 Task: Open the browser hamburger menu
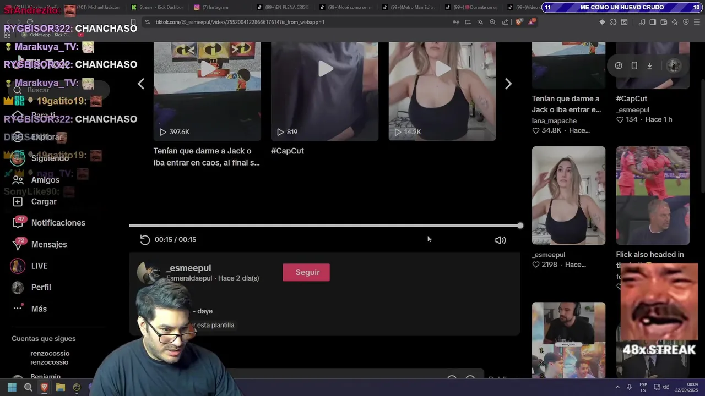tap(697, 22)
